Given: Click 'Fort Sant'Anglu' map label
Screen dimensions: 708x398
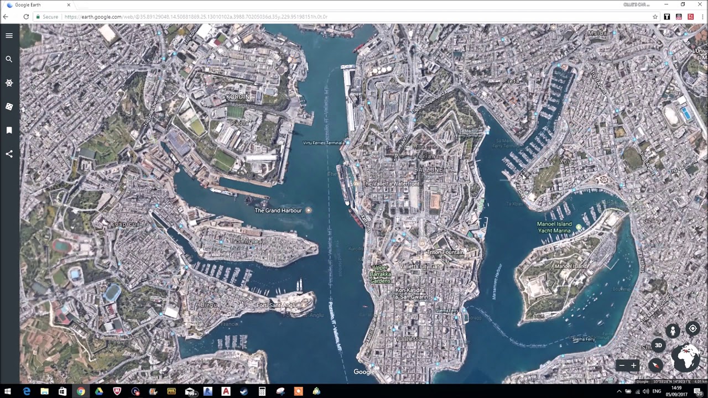Looking at the screenshot, I should tap(277, 305).
